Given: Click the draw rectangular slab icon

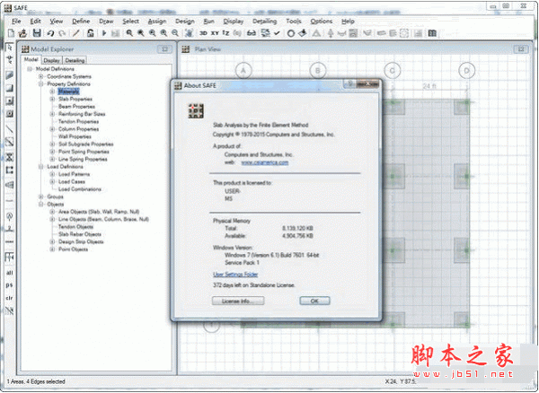Looking at the screenshot, I should (10, 88).
